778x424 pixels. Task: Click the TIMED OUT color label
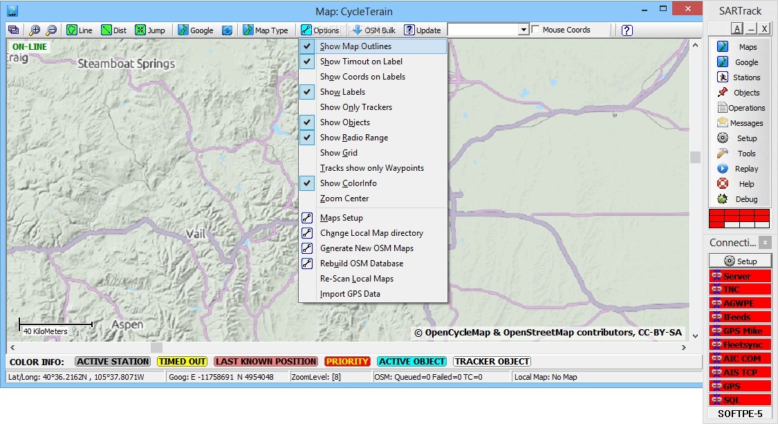coord(182,362)
